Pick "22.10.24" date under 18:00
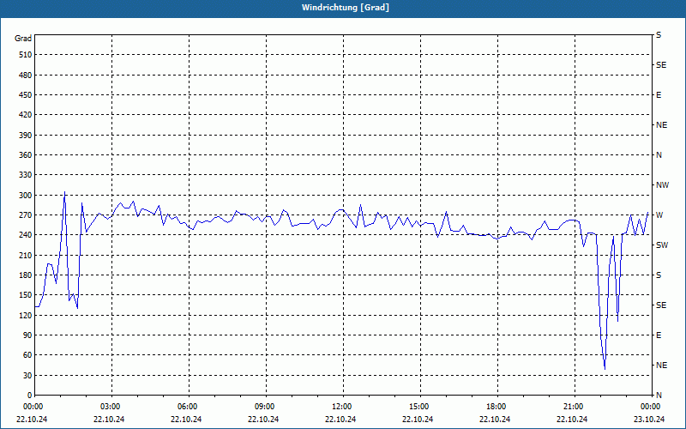This screenshot has width=686, height=429. [x=495, y=419]
